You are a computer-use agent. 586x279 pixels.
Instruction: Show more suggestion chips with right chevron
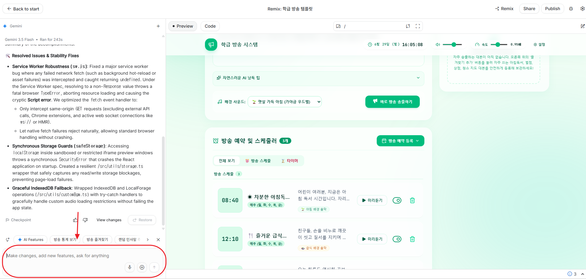(148, 240)
